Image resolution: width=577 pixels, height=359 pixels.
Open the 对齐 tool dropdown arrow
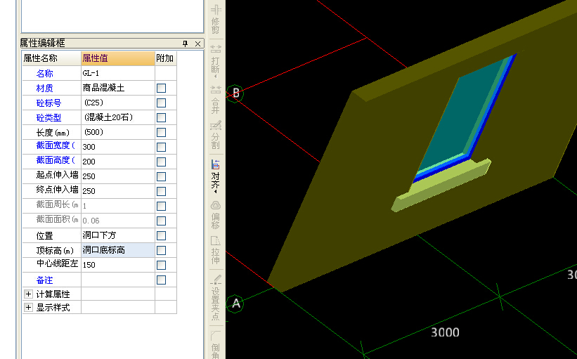point(216,192)
